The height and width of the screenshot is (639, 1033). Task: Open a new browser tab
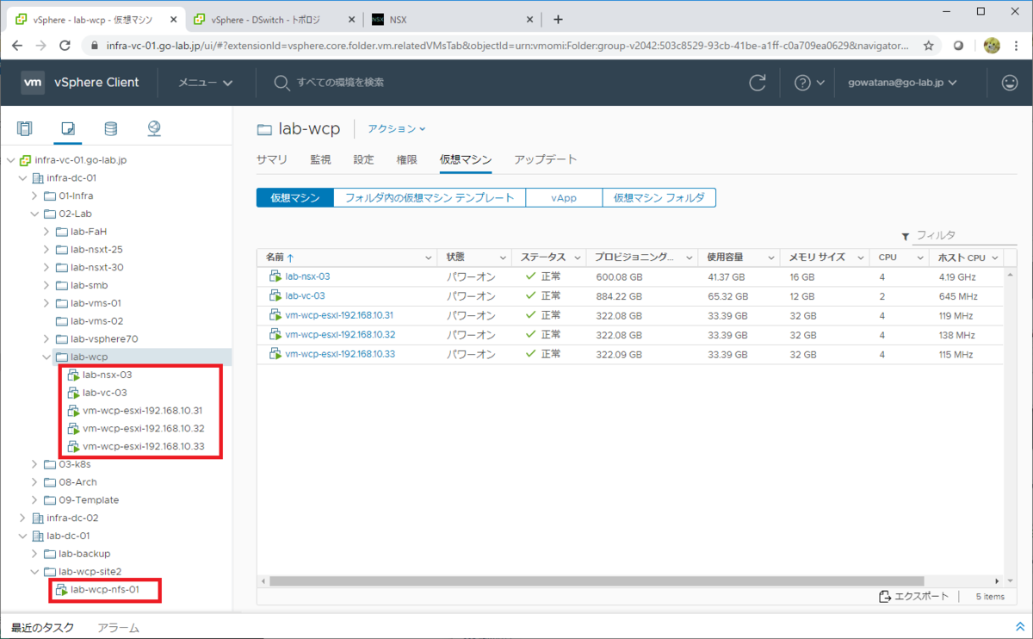tap(558, 19)
